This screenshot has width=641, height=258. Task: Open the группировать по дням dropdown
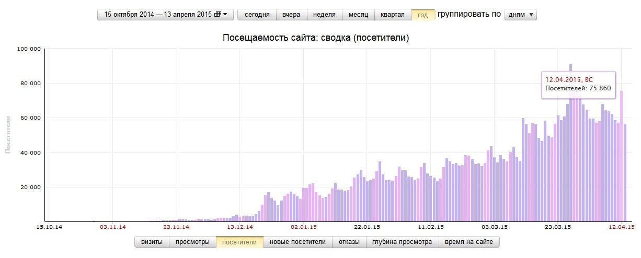tap(520, 15)
